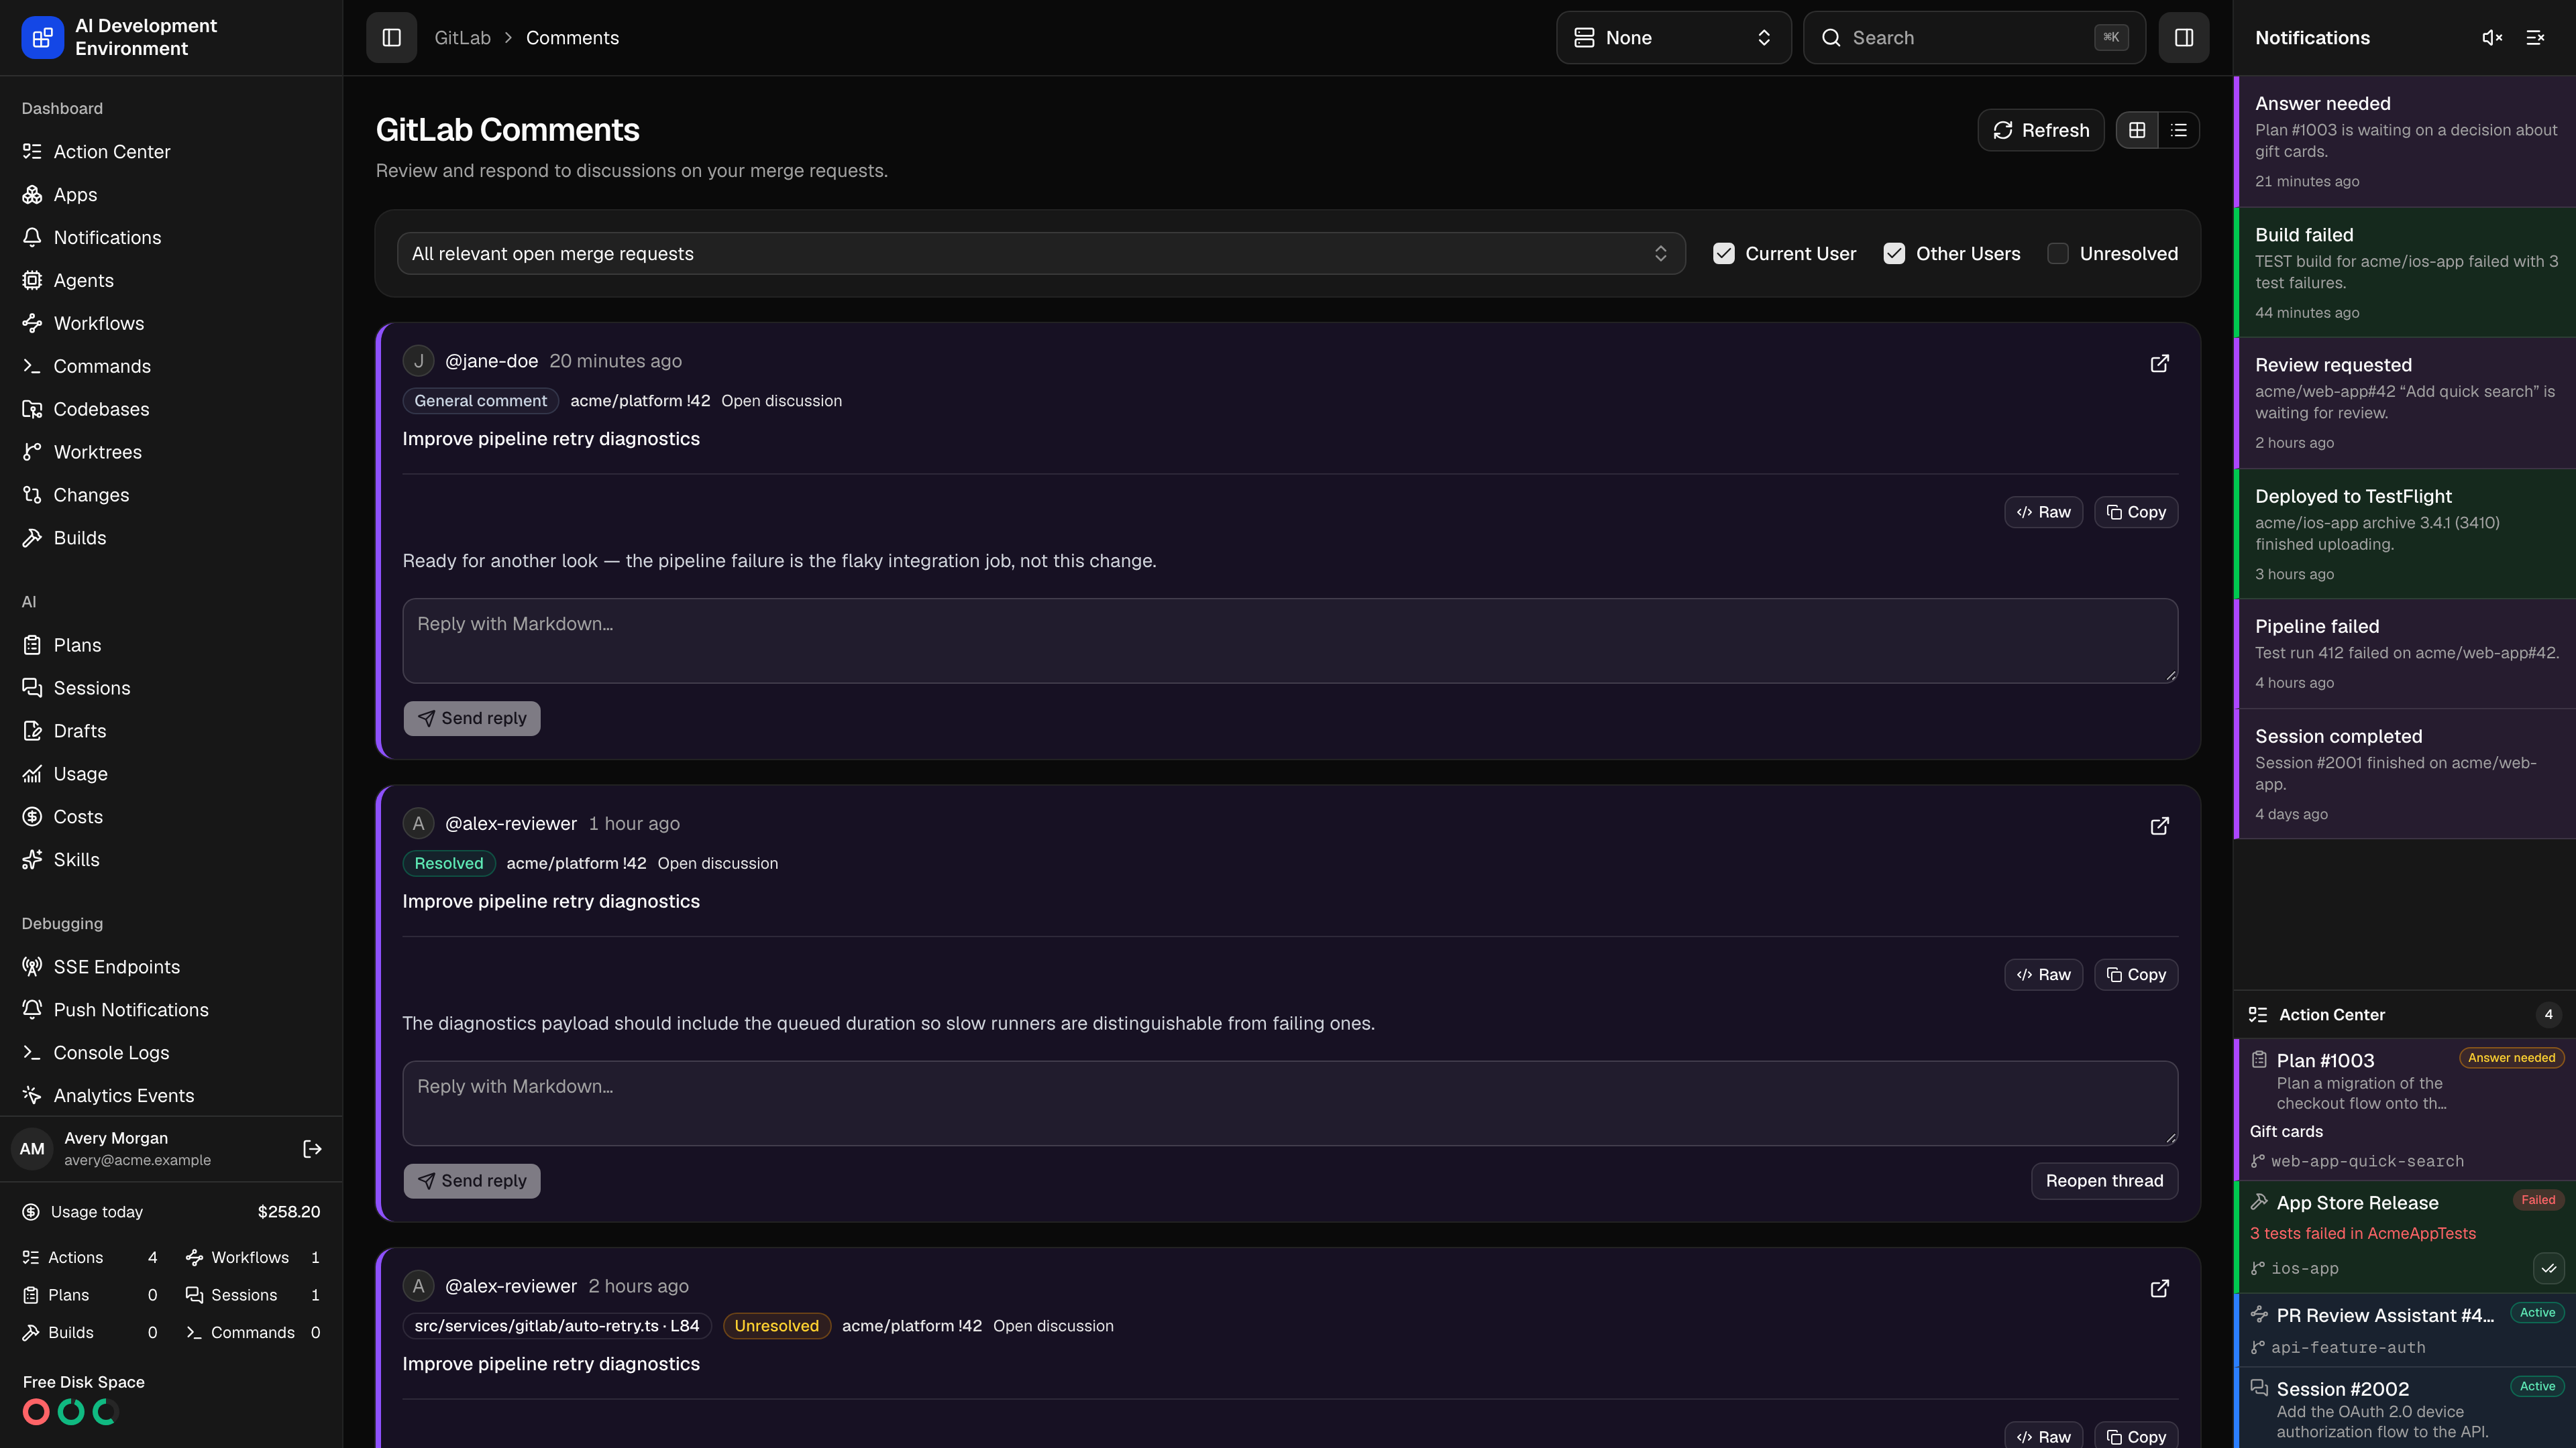Open the notifications list options icon
The height and width of the screenshot is (1448, 2576).
(2535, 38)
